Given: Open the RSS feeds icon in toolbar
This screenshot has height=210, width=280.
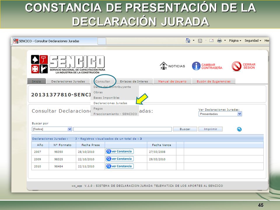Looking at the screenshot, I should (x=200, y=41).
